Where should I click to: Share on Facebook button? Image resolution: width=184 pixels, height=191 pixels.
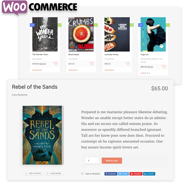coord(111,174)
